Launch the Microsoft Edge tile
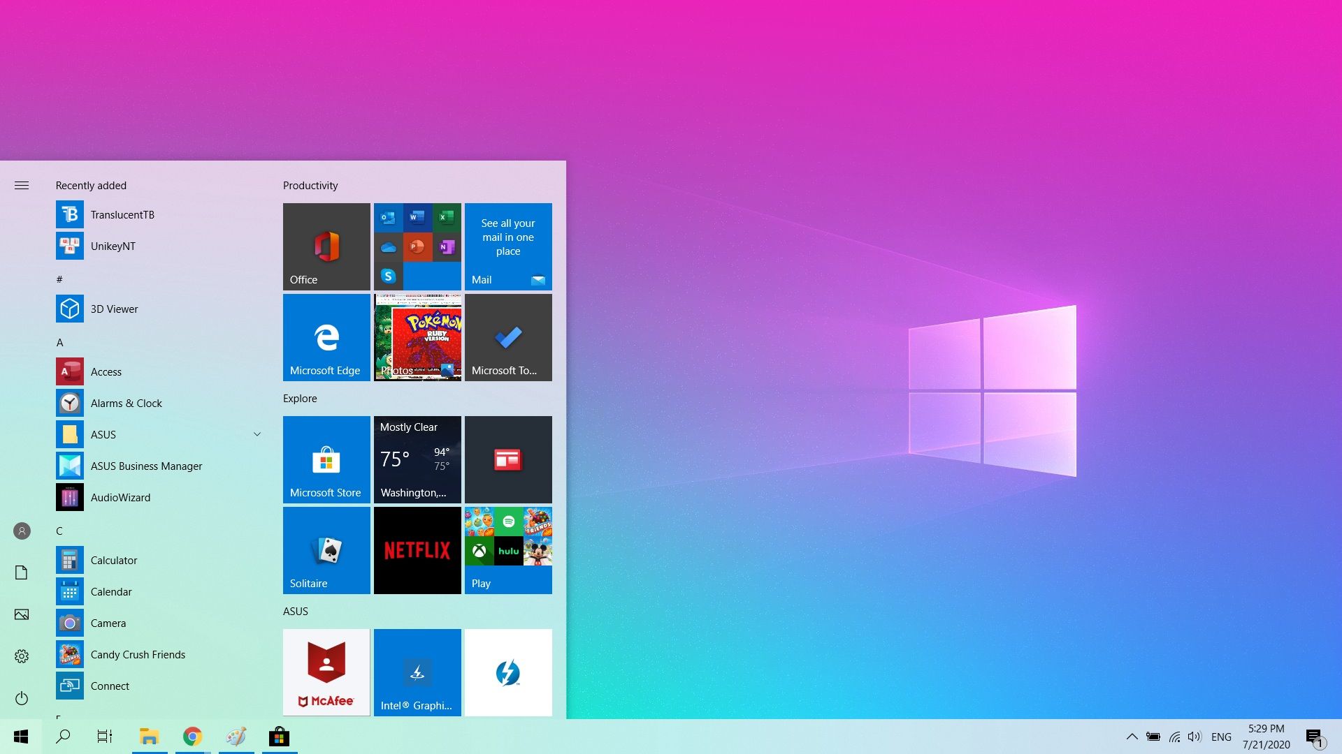Screen dimensions: 1342x754 click(326, 337)
